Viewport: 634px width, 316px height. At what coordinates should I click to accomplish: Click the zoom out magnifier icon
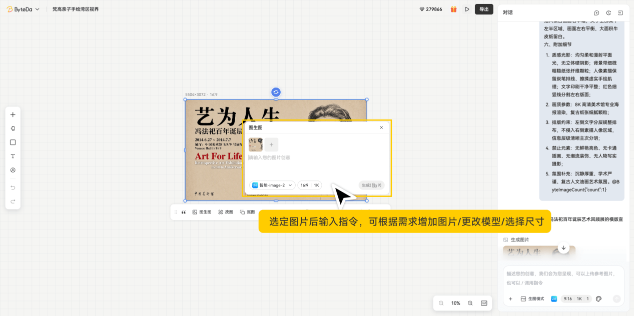coord(441,303)
